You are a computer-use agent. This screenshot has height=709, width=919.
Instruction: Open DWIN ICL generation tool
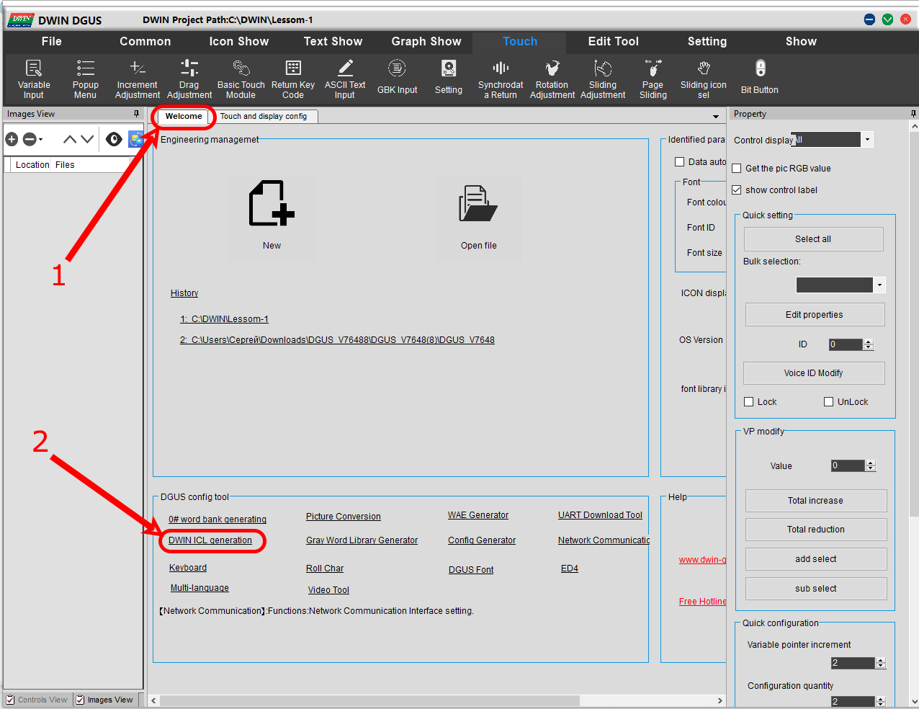[x=210, y=540]
